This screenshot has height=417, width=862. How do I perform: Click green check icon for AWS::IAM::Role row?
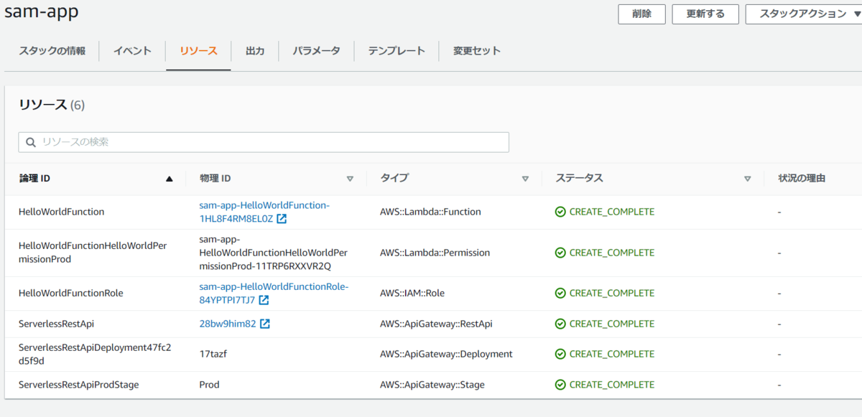coord(560,293)
